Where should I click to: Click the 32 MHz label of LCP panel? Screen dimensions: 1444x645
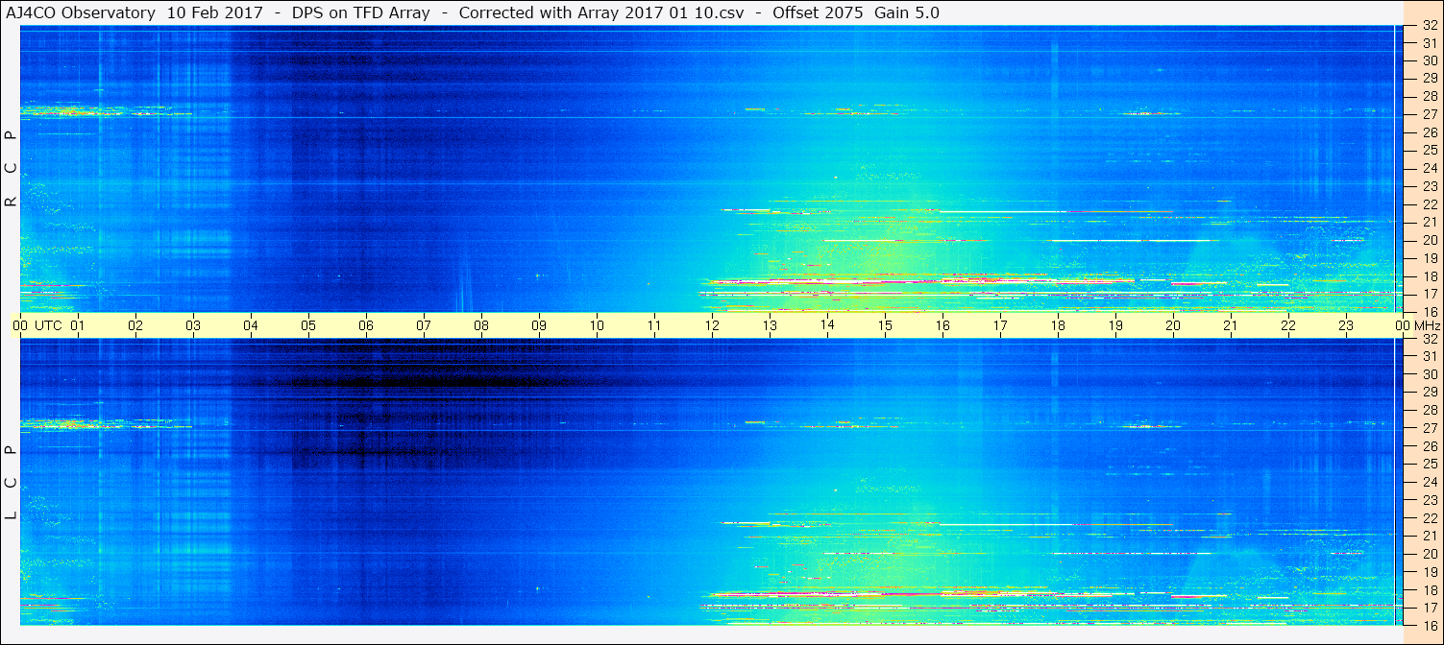point(1430,339)
